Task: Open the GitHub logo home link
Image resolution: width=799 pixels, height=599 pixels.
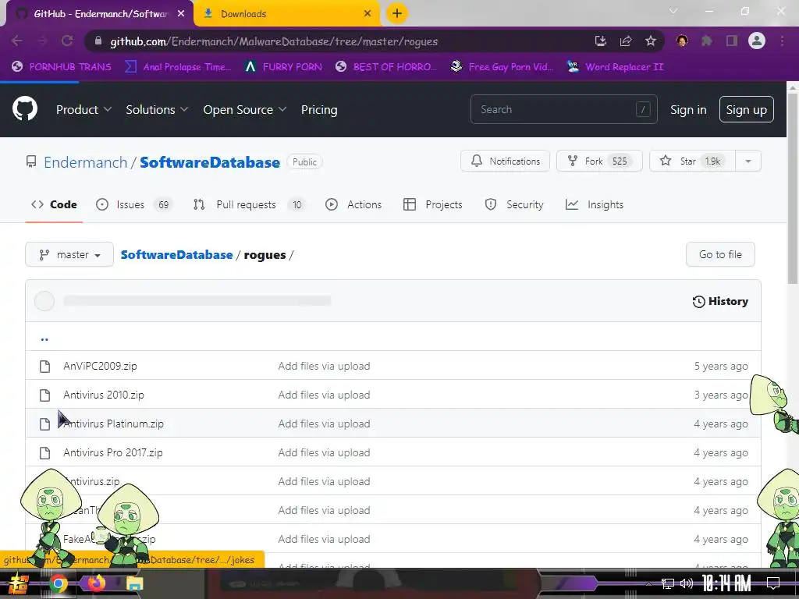Action: (25, 108)
